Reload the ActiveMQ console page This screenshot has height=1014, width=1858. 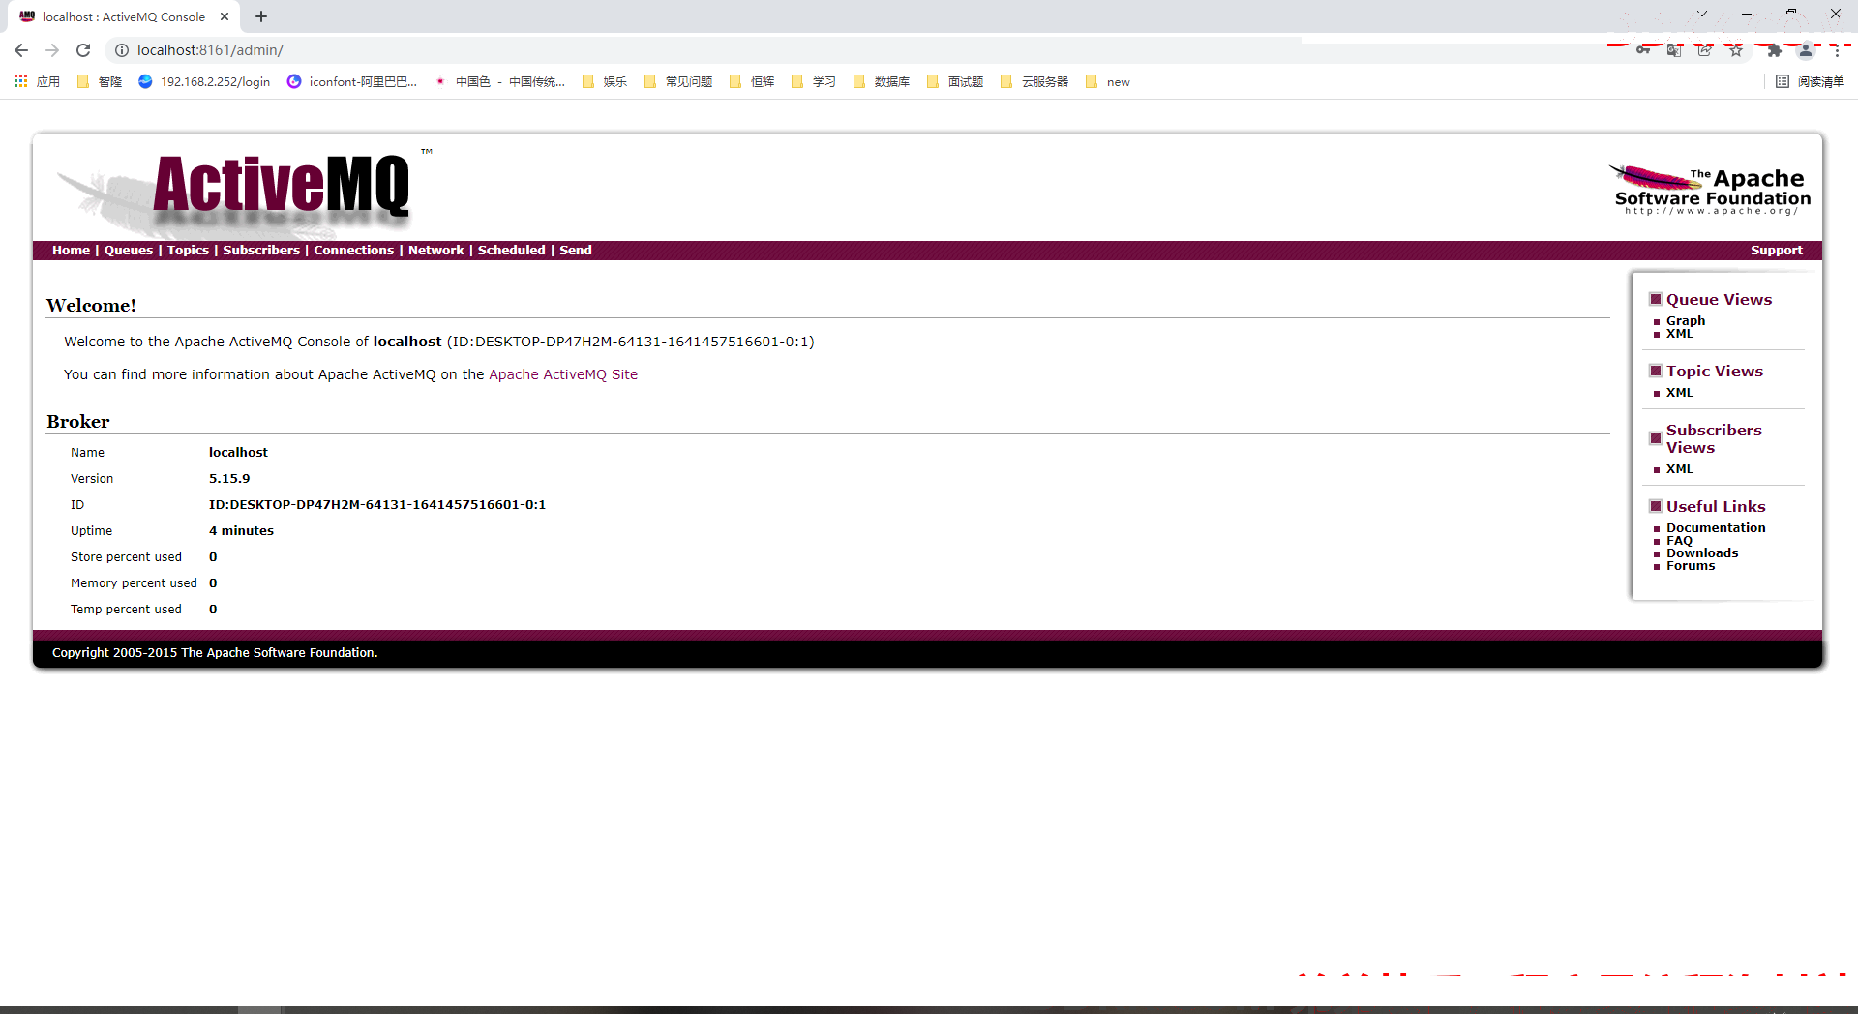click(x=83, y=50)
